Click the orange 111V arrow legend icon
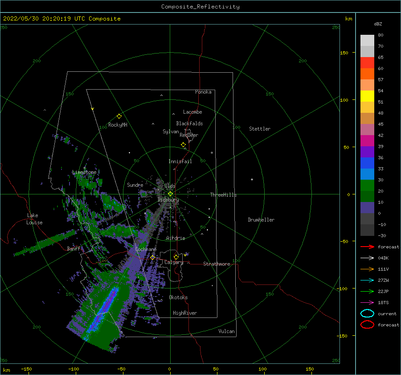Image resolution: width=401 pixels, height=375 pixels. click(x=367, y=269)
